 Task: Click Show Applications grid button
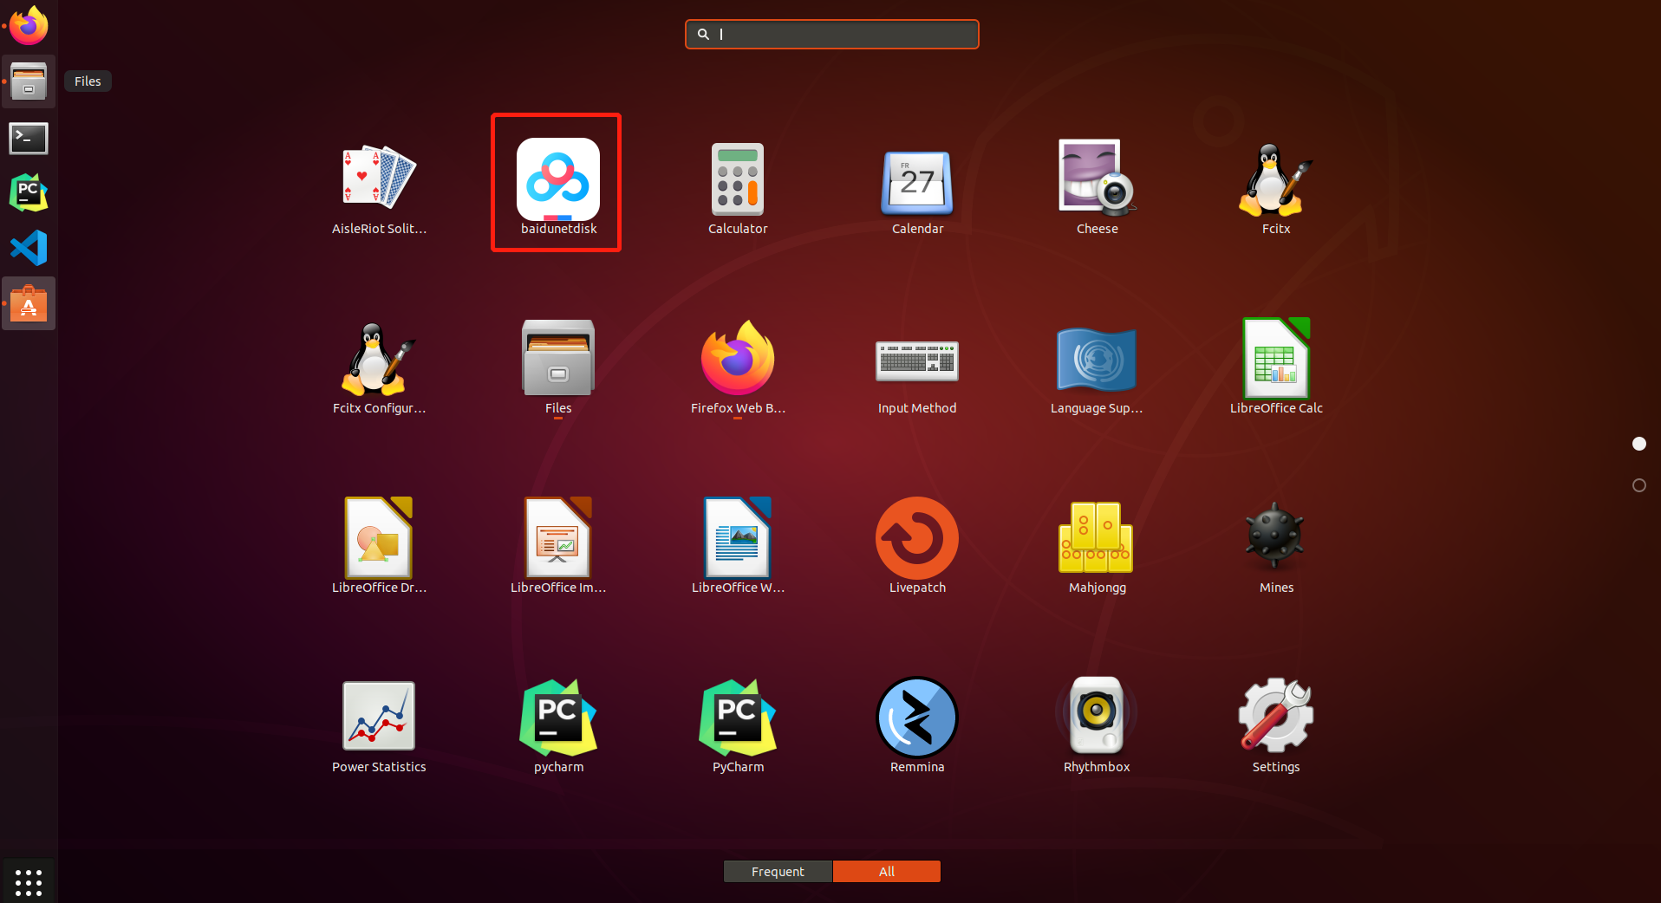(x=29, y=882)
